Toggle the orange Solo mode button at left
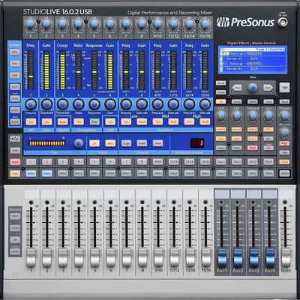Screen dimensions: 300x300 pos(15,173)
